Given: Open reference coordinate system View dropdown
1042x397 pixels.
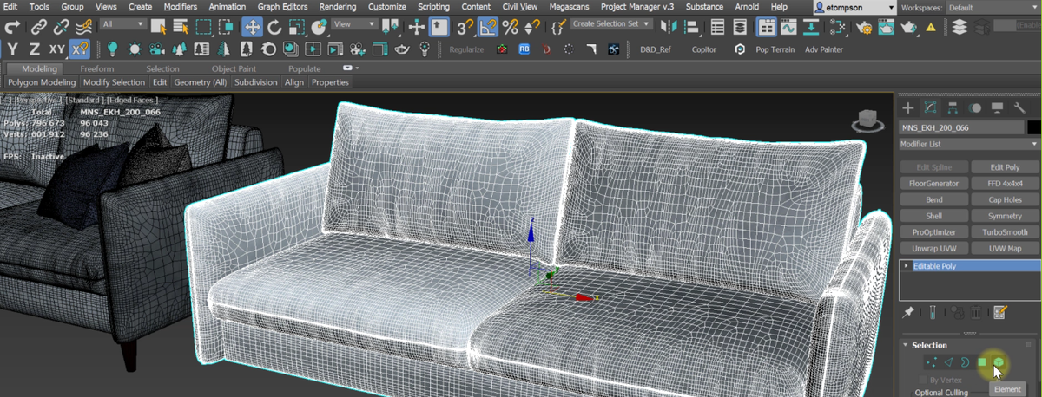Looking at the screenshot, I should click(x=355, y=24).
